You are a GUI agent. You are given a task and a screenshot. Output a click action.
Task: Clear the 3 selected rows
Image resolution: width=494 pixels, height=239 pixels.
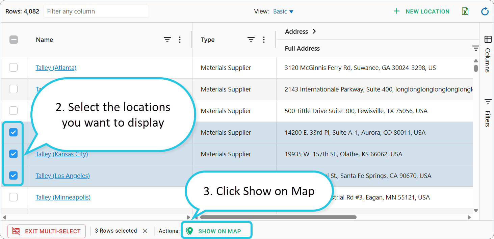pos(145,231)
